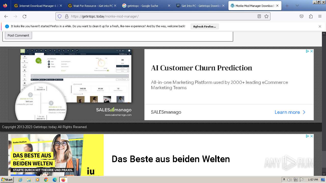Close the Wait For Resource tab
This screenshot has width=326, height=183.
coord(115,6)
